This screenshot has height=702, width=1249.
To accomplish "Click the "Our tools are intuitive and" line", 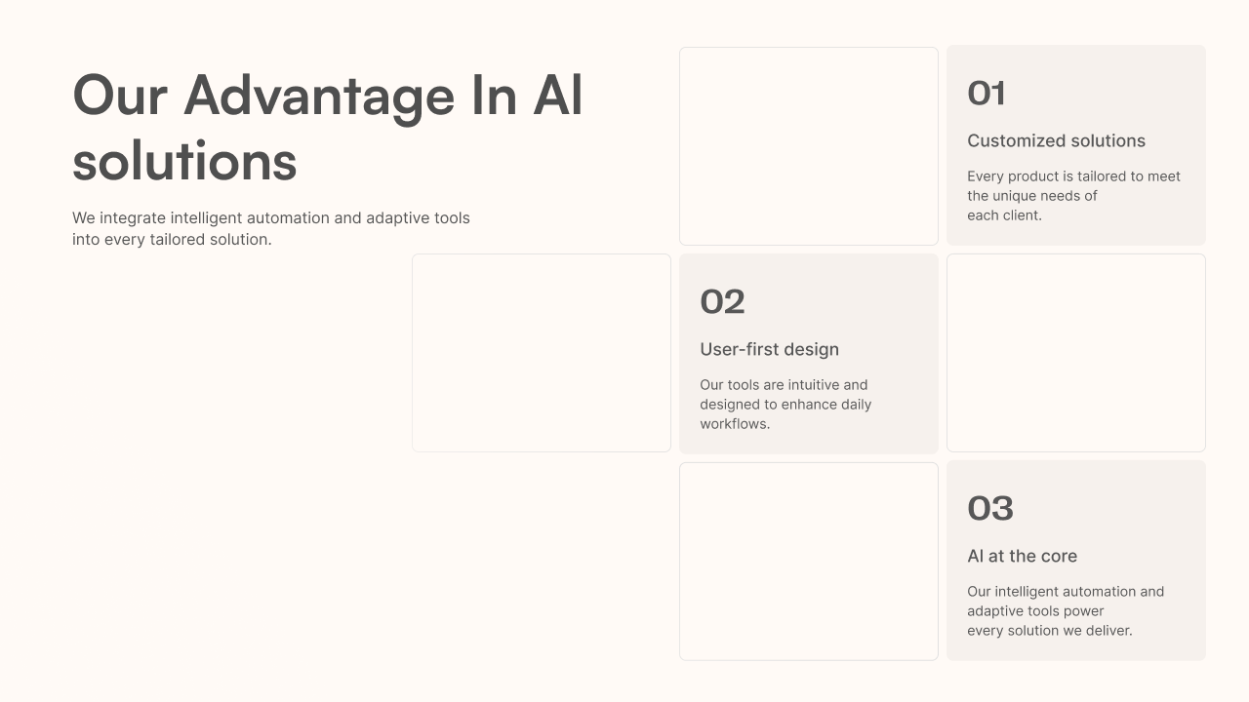I will [x=784, y=385].
